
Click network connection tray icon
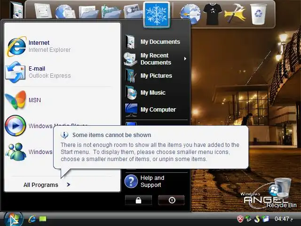pyautogui.click(x=248, y=218)
